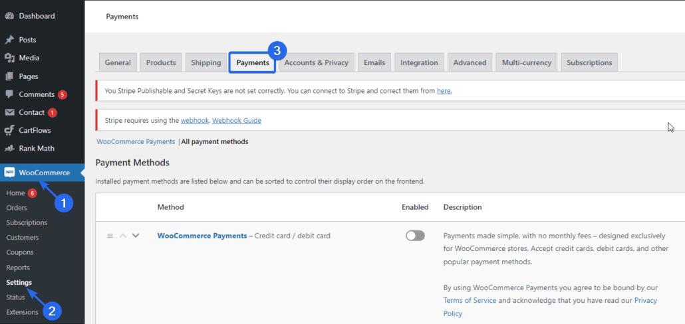This screenshot has width=685, height=324.
Task: Click the WooCommerce Woo logo icon
Action: pyautogui.click(x=9, y=173)
